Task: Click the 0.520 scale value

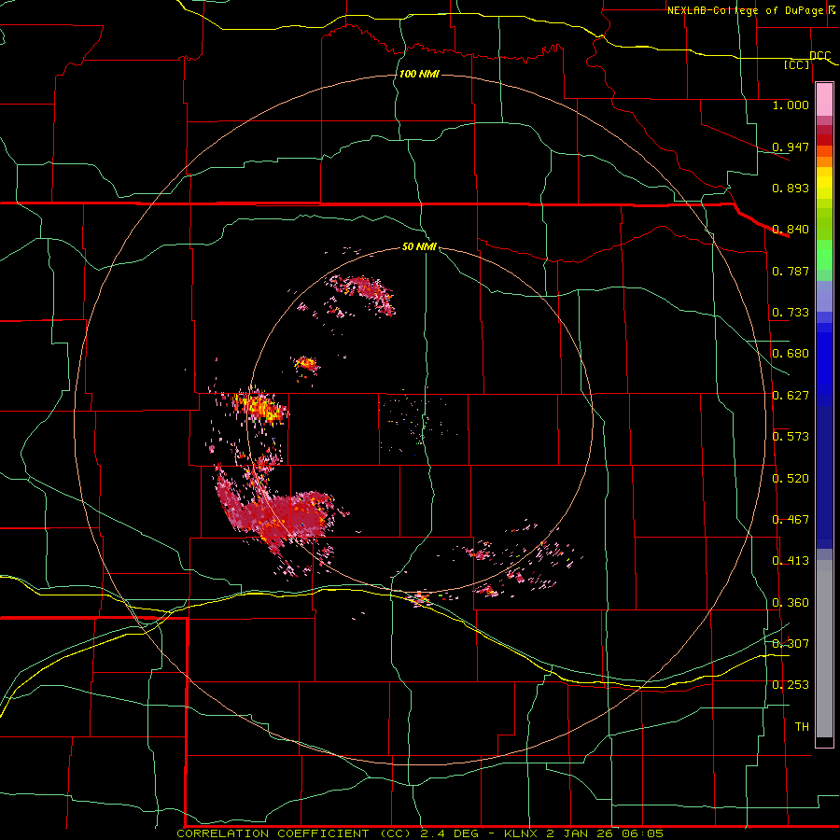Action: tap(791, 479)
